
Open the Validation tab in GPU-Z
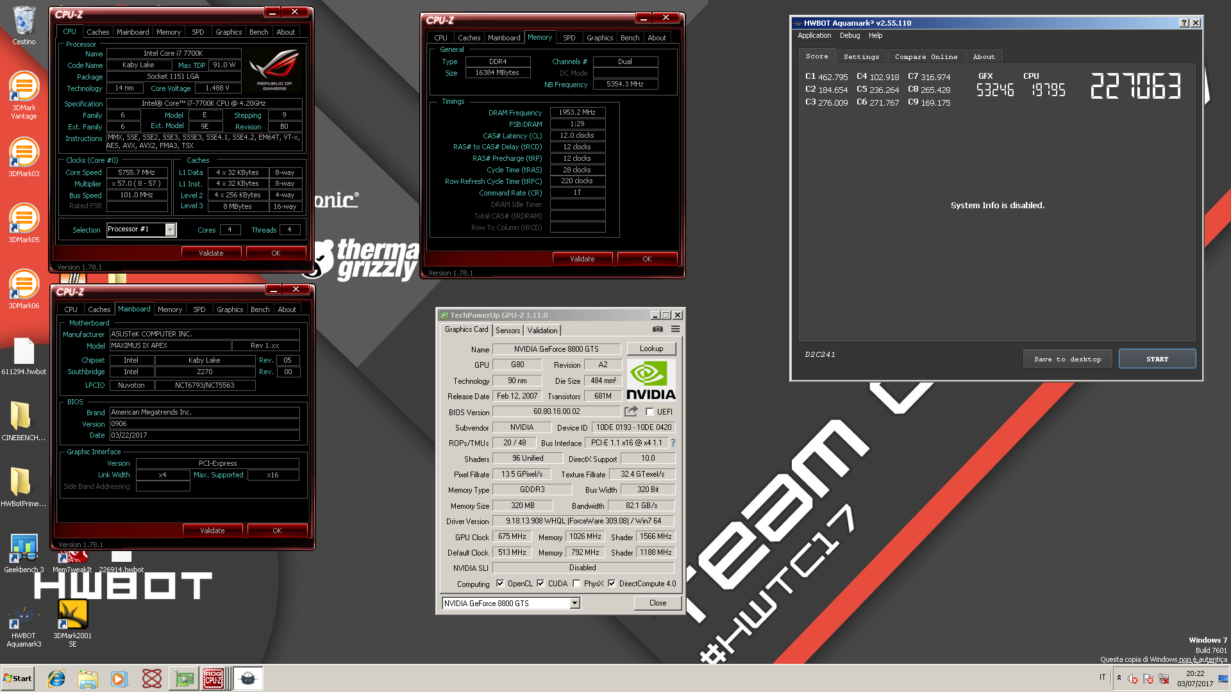pyautogui.click(x=542, y=331)
